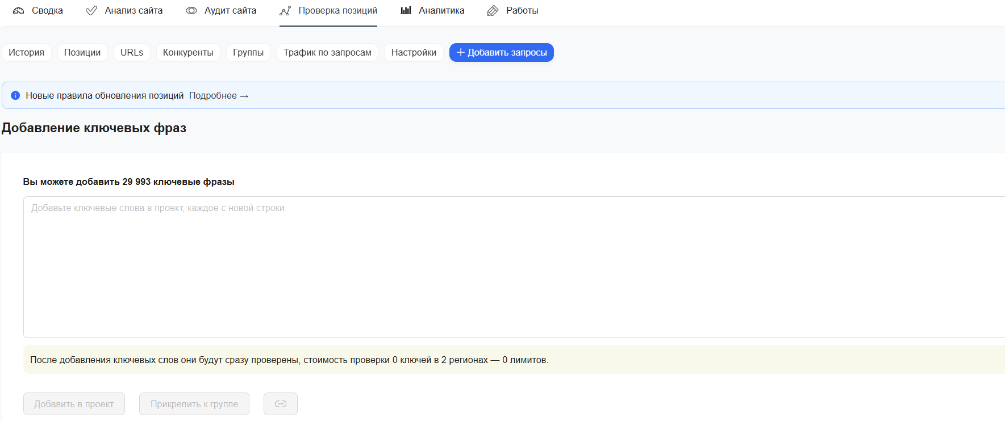Click the Аудит сайта eye icon
The height and width of the screenshot is (422, 1005).
click(x=191, y=11)
